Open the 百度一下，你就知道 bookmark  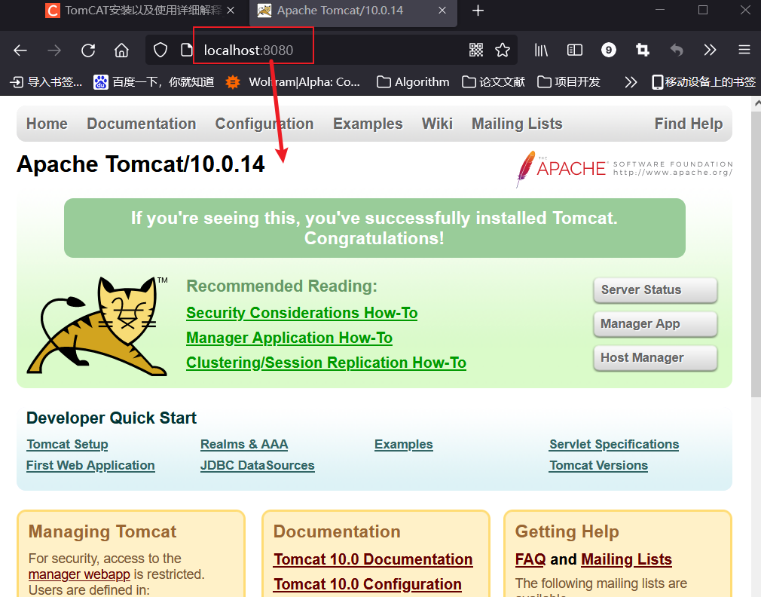coord(154,82)
